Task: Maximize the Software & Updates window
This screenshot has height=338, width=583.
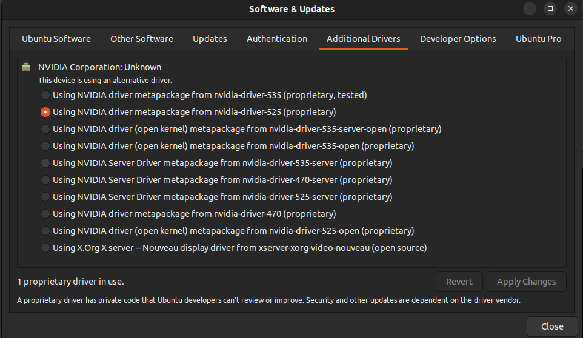Action: pos(550,9)
